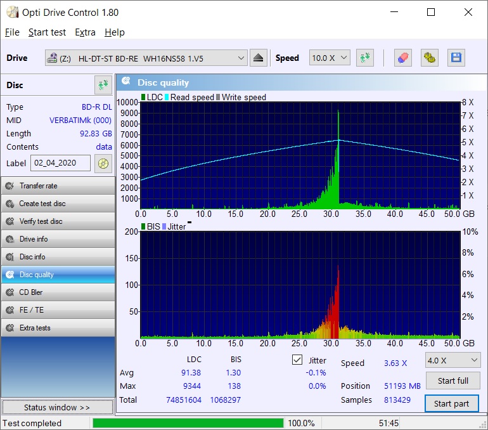This screenshot has width=488, height=430.
Task: Toggle the Jitter checkbox
Action: (x=297, y=360)
